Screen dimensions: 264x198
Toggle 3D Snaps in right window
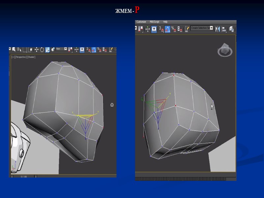pyautogui.click(x=161, y=29)
